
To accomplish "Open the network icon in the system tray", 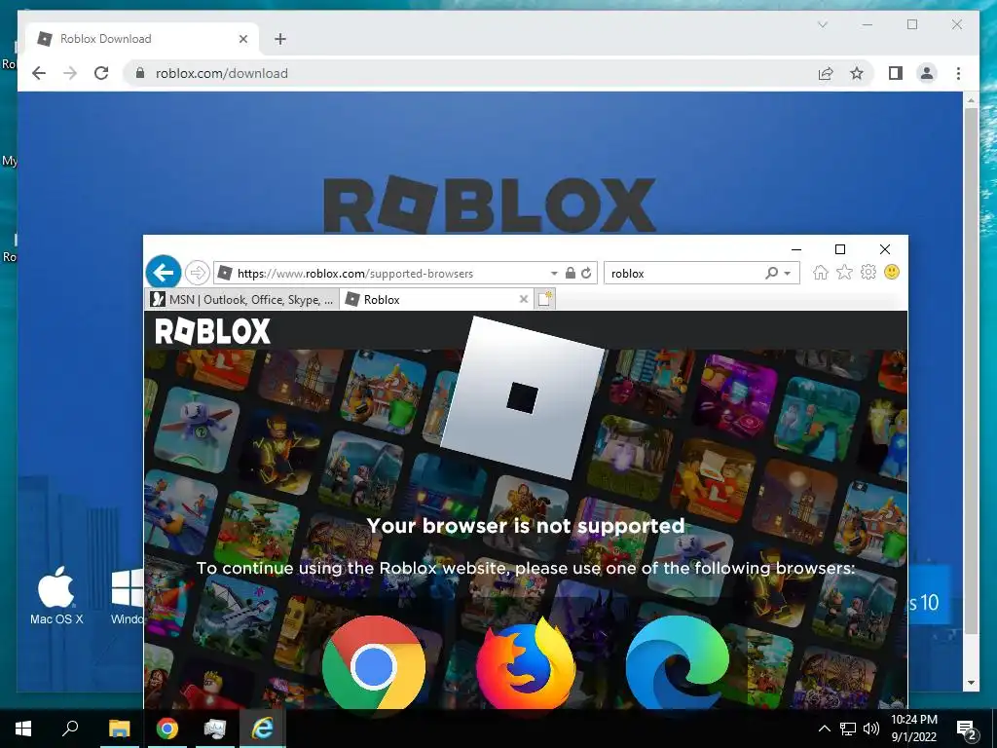I will [x=848, y=729].
